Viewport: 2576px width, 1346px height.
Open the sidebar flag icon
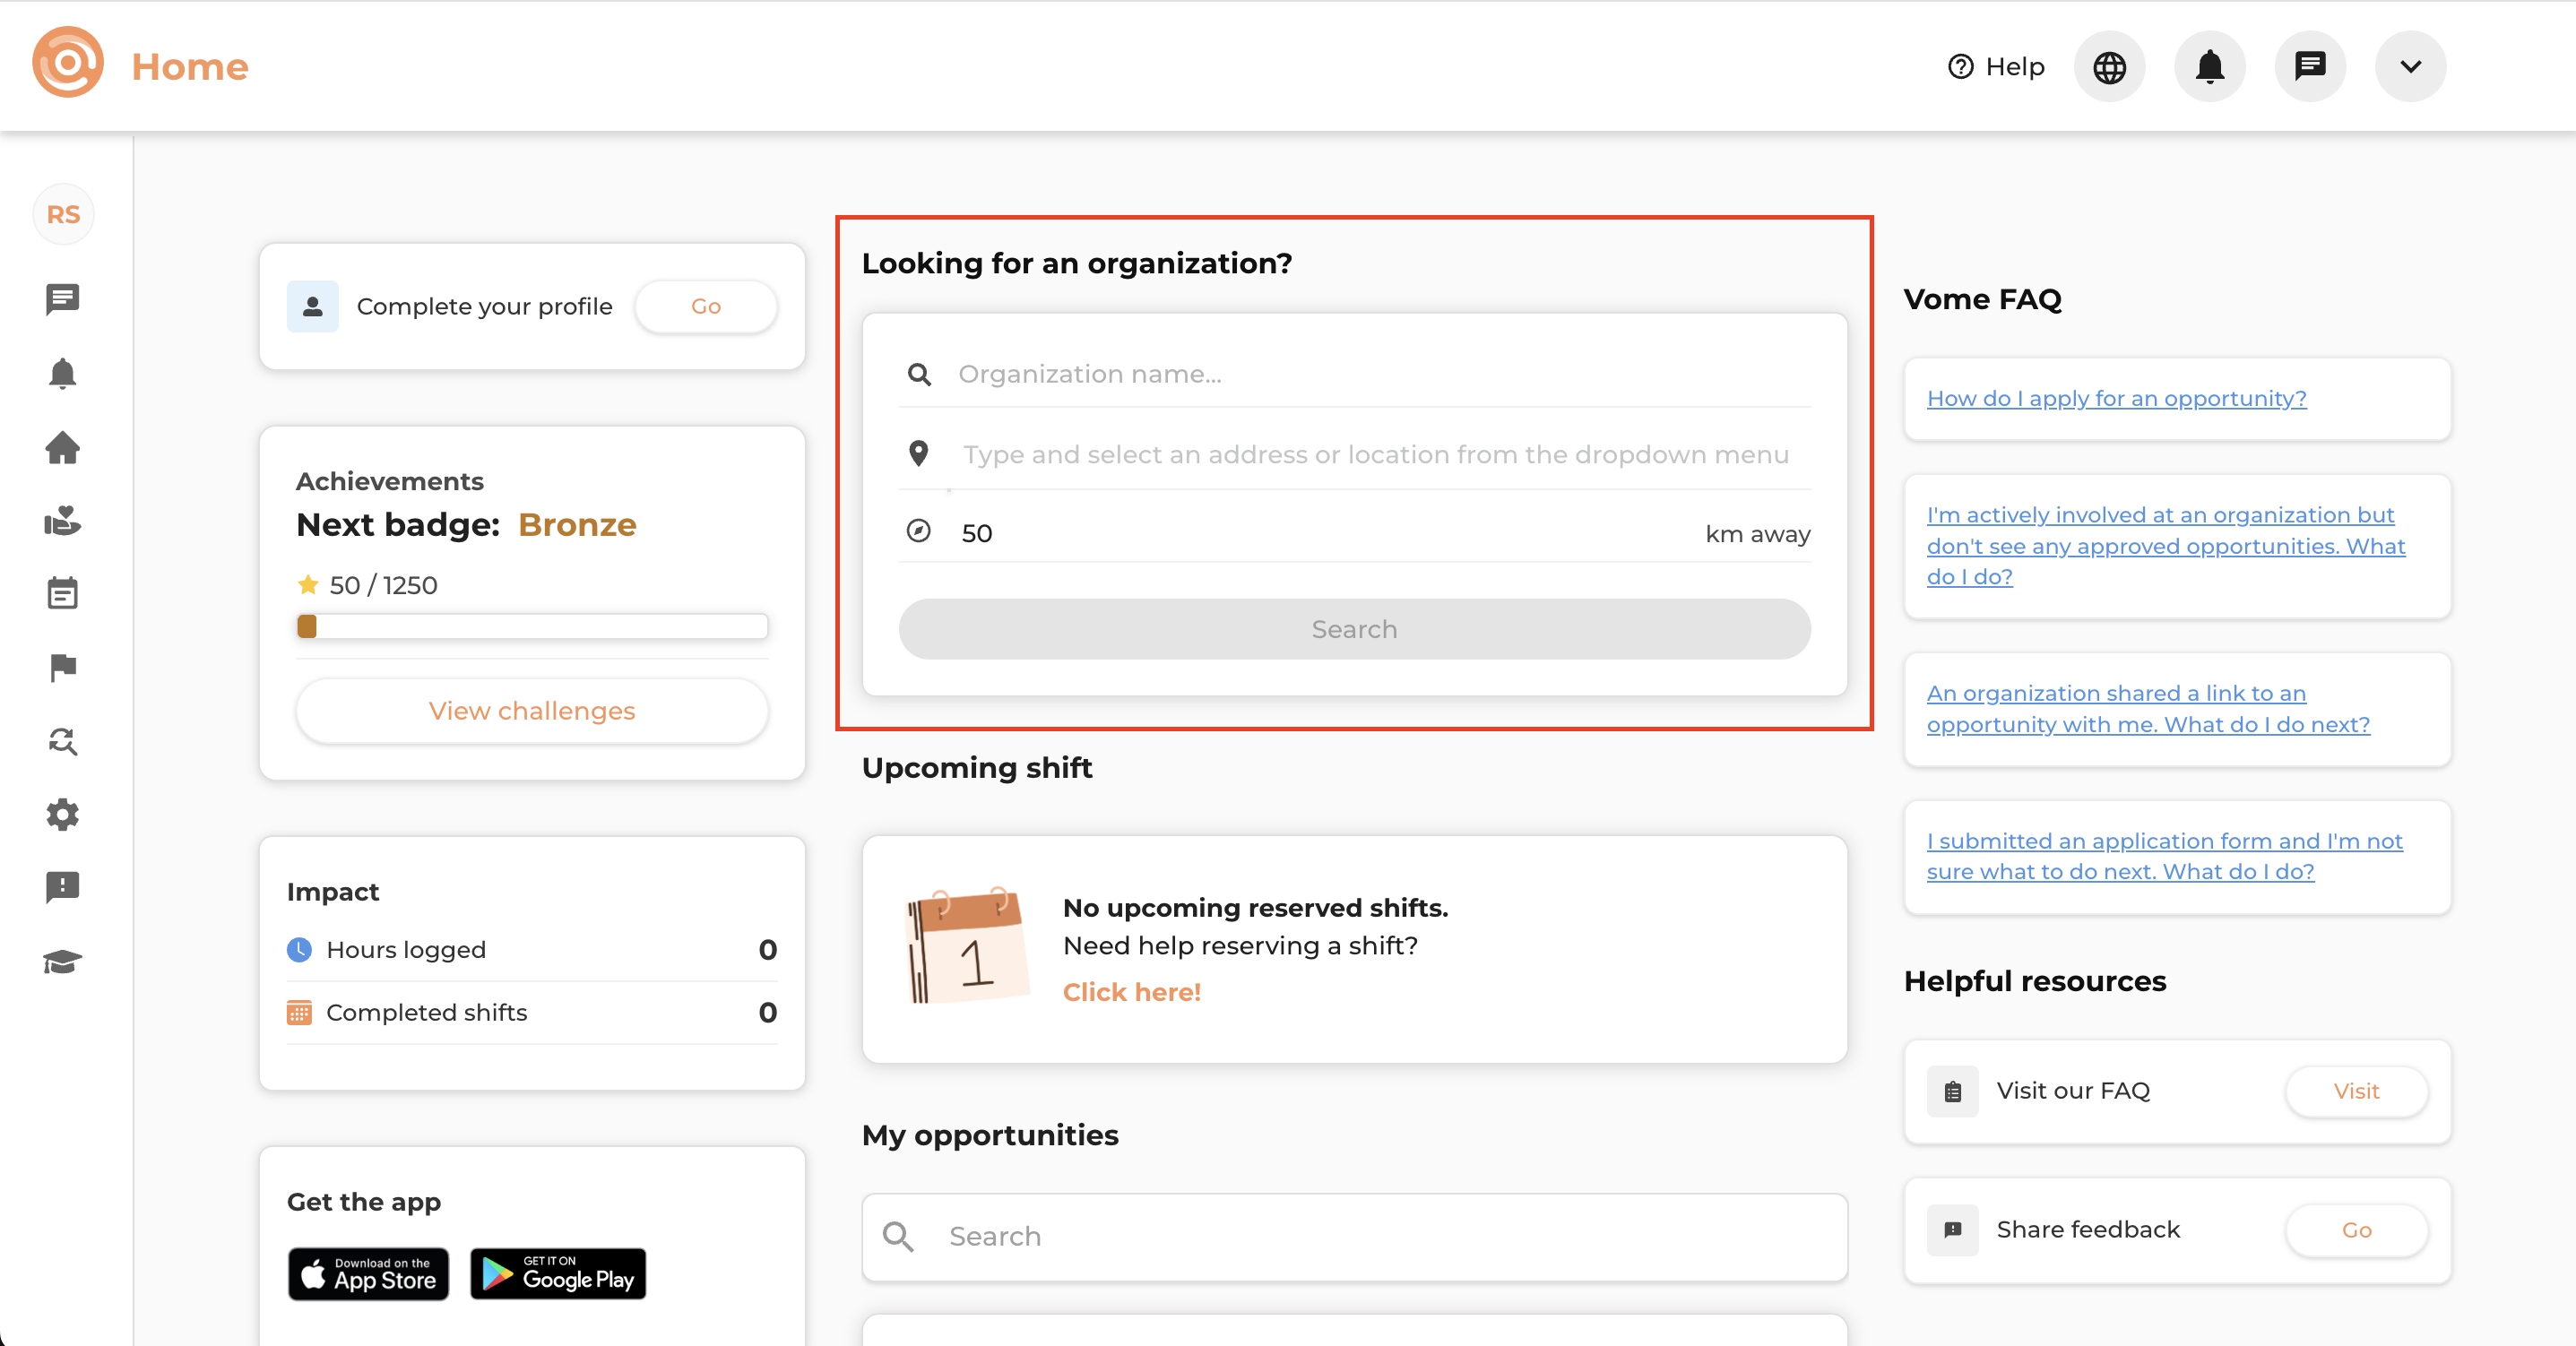63,667
